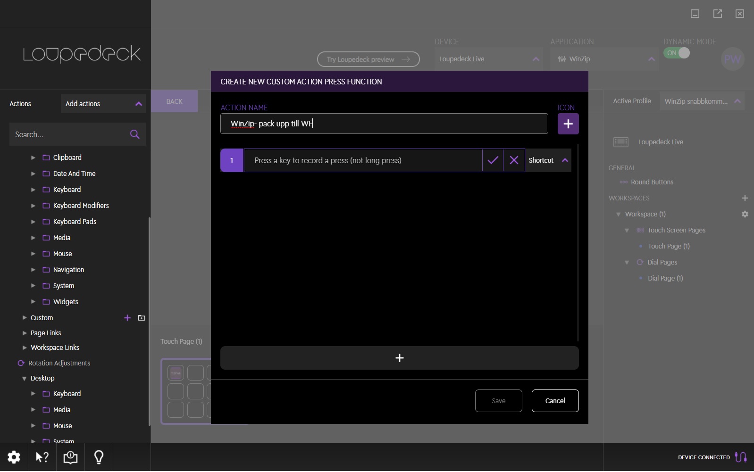Expand the Page Links section
Image resolution: width=754 pixels, height=472 pixels.
point(25,333)
